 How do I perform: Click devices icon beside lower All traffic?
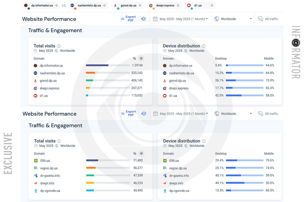[x=260, y=114]
